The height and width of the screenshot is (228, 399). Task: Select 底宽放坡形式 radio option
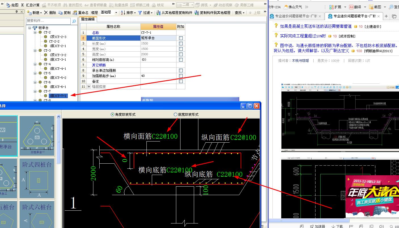[186, 114]
